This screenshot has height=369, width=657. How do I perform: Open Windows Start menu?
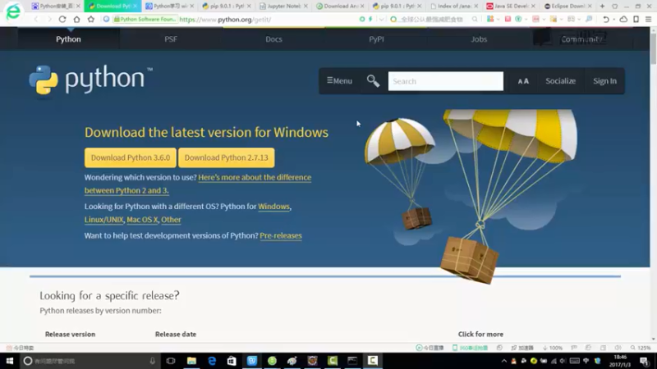click(x=10, y=361)
